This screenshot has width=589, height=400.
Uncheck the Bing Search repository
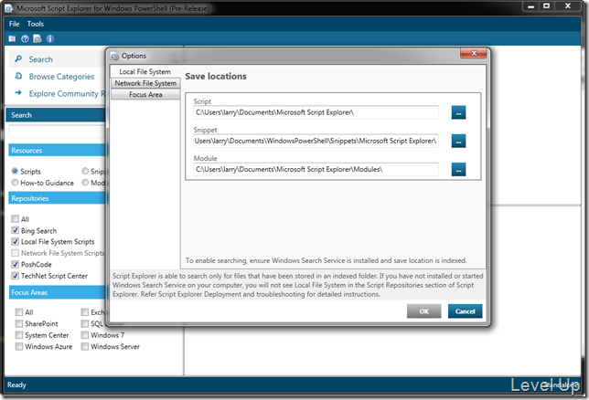click(x=15, y=230)
